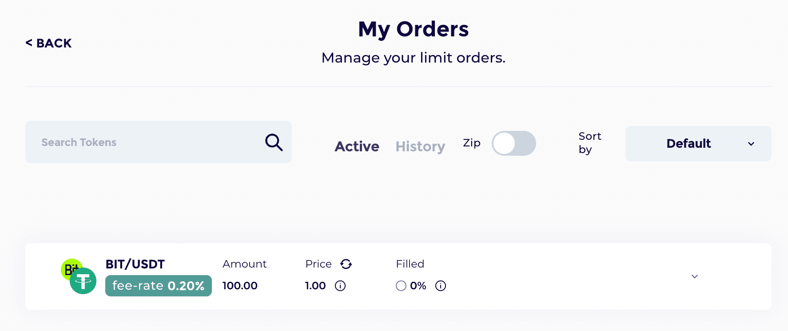Image resolution: width=788 pixels, height=331 pixels.
Task: Click the 100.00 amount value
Action: tap(240, 286)
